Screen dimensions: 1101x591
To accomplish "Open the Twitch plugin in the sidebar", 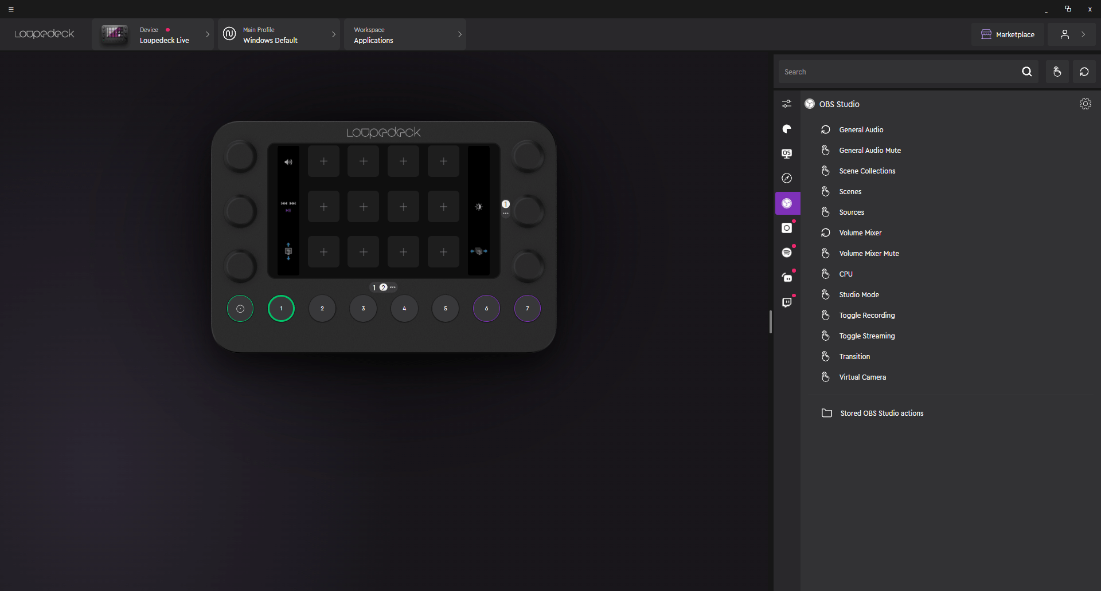I will 787,302.
